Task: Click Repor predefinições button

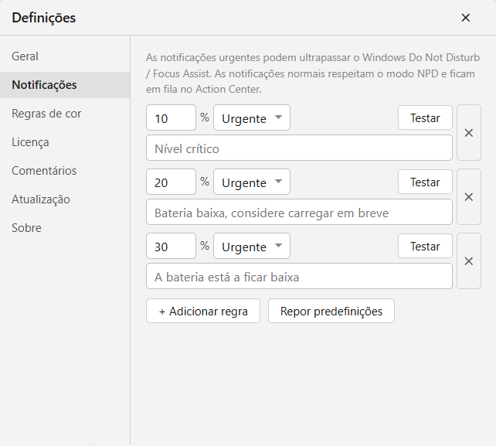Action: 331,311
